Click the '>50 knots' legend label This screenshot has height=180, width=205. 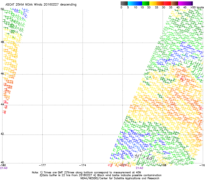[197, 7]
